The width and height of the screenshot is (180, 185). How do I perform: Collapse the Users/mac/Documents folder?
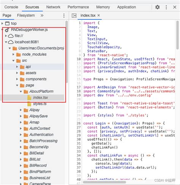pos(9,48)
